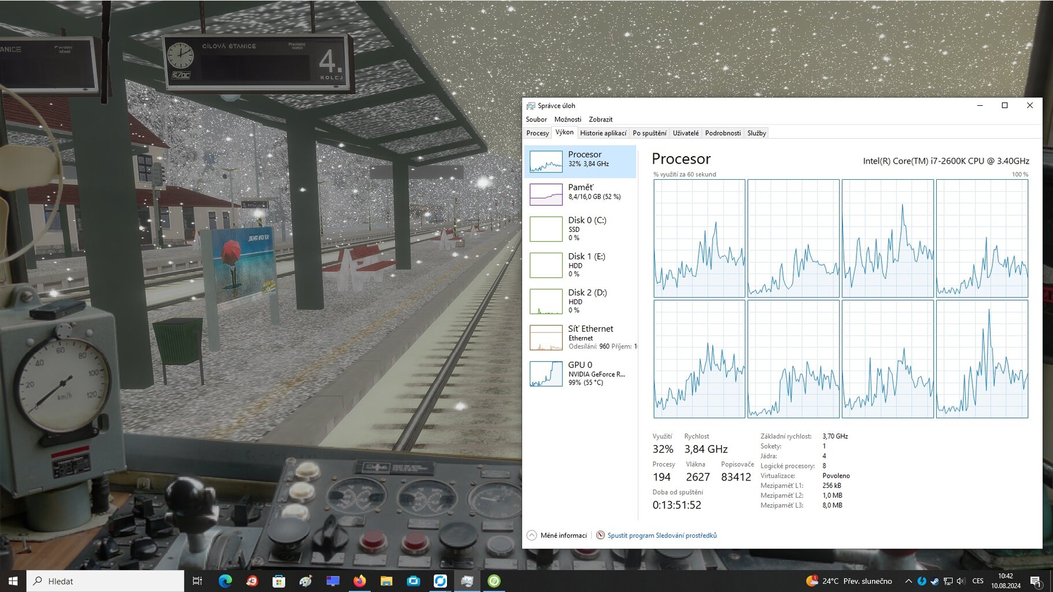Open the Disk 2 (D:) HDD graph
This screenshot has width=1053, height=592.
(580, 301)
